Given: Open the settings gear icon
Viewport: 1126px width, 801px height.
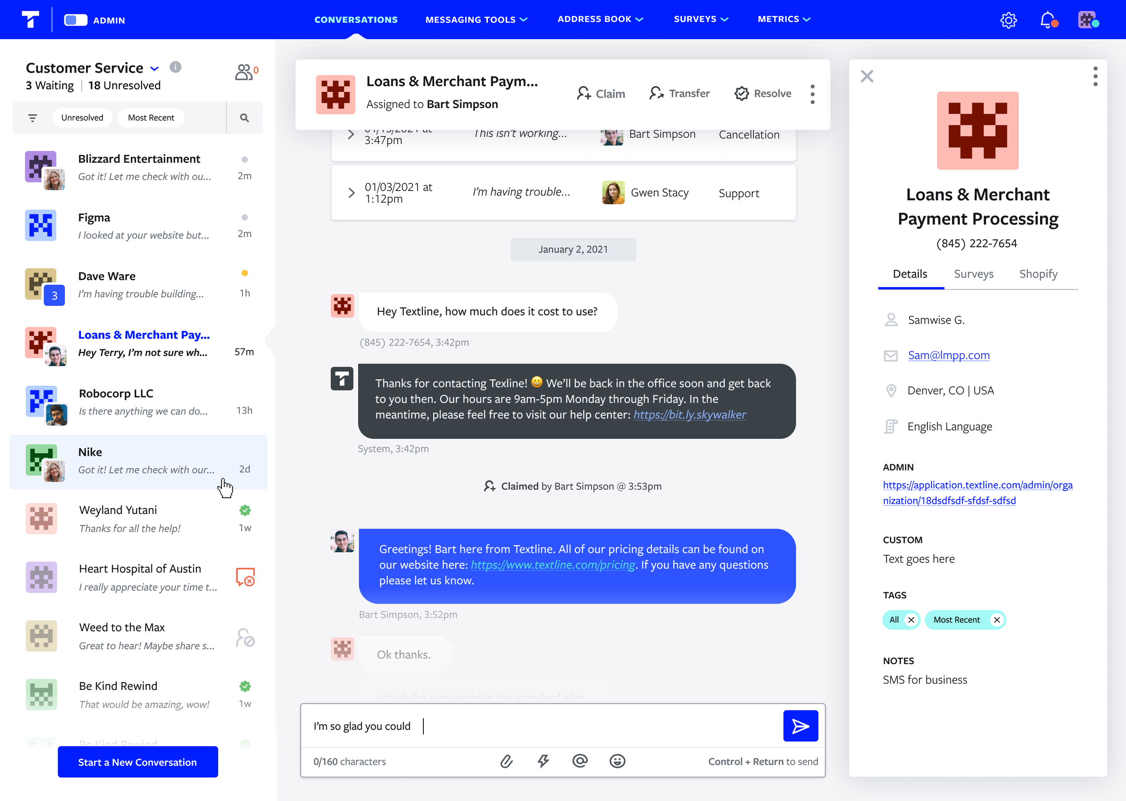Looking at the screenshot, I should (x=1008, y=20).
